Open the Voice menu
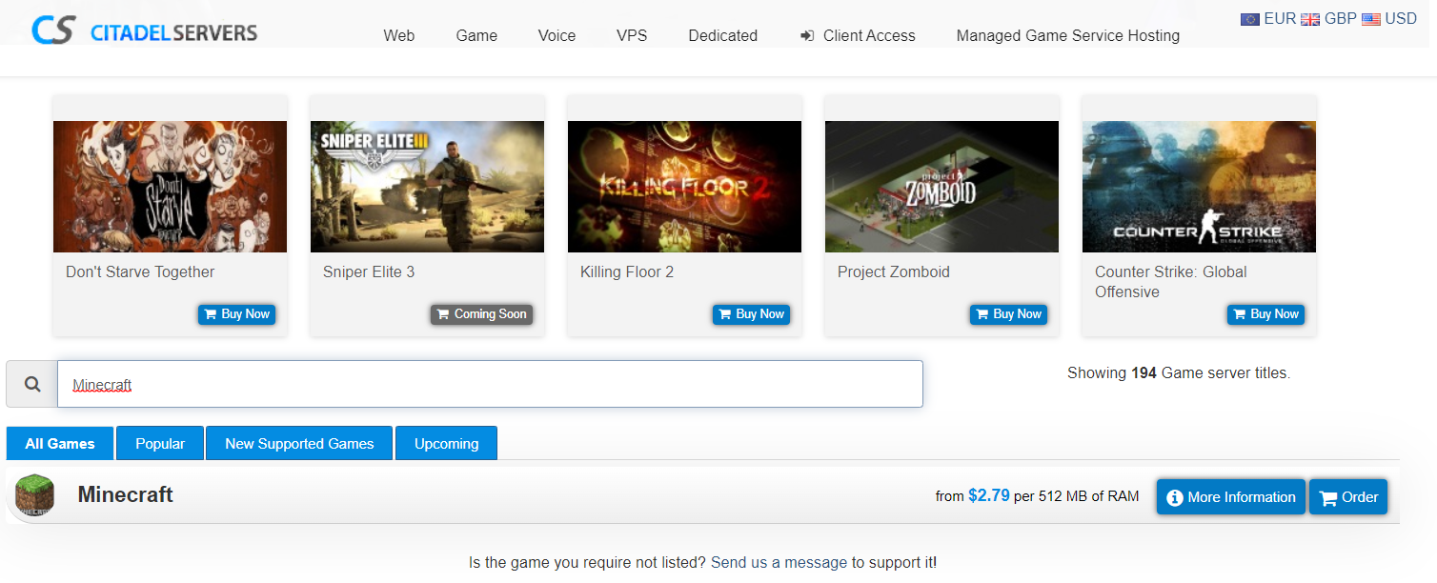The width and height of the screenshot is (1437, 583). [557, 35]
